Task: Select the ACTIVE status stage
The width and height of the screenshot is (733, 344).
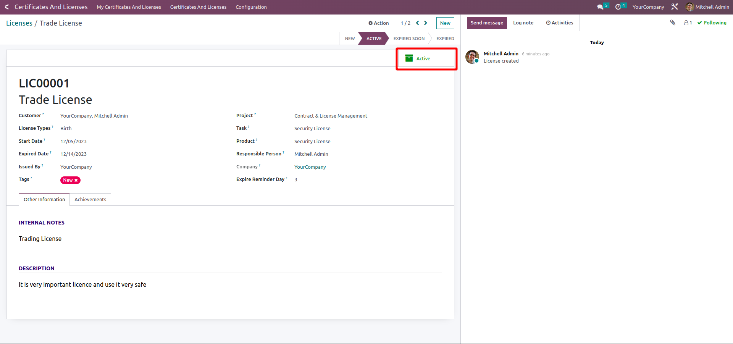Action: tap(374, 39)
